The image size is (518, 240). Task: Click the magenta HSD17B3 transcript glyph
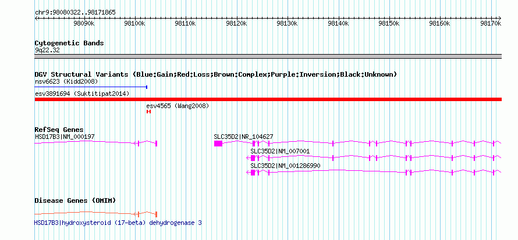(96, 143)
